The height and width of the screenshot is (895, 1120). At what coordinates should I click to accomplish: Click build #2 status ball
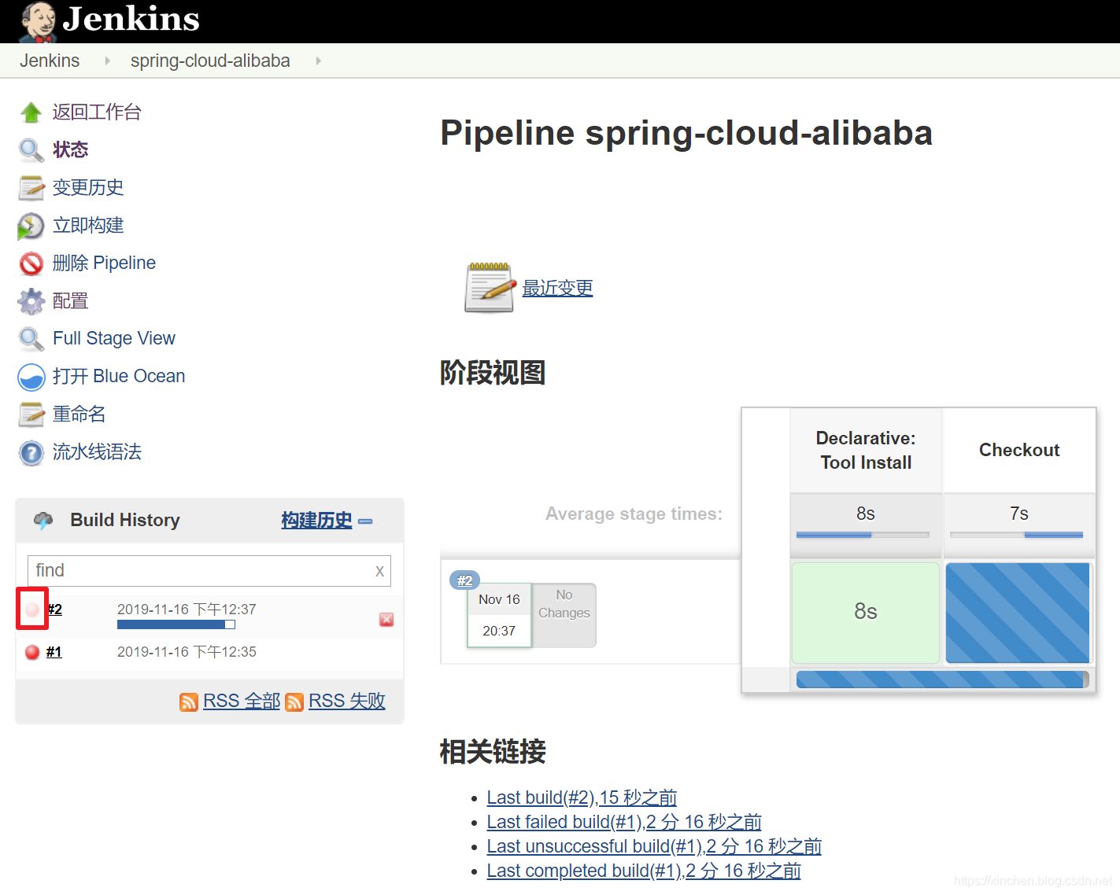coord(31,609)
